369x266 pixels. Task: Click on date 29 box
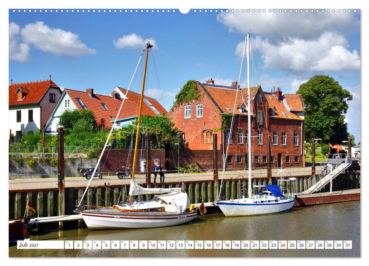point(329,245)
